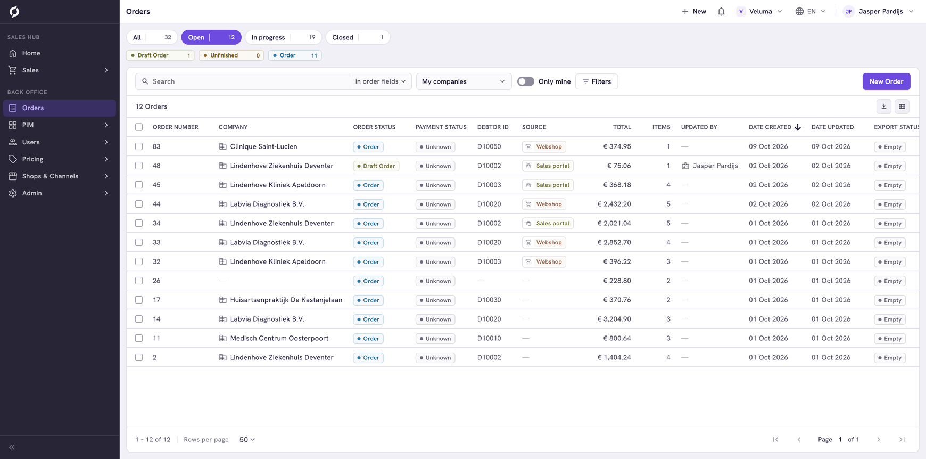Check the box for order 2
The image size is (926, 459).
139,357
